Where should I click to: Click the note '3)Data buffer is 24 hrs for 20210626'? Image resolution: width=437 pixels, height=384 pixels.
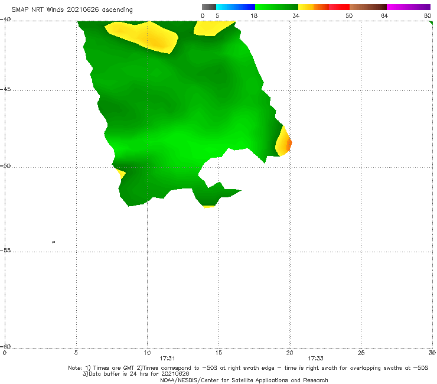[136, 374]
